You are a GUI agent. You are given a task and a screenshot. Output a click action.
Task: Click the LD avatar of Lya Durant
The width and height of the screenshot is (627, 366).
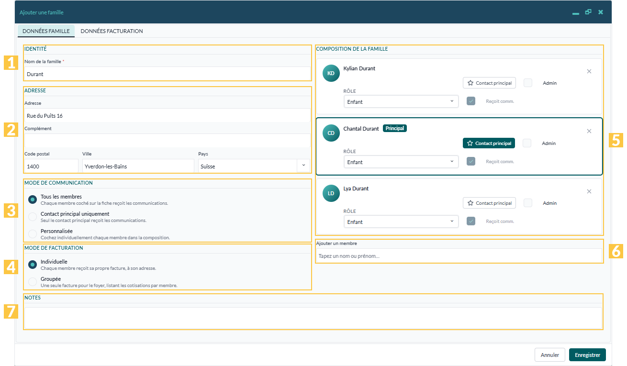(331, 193)
